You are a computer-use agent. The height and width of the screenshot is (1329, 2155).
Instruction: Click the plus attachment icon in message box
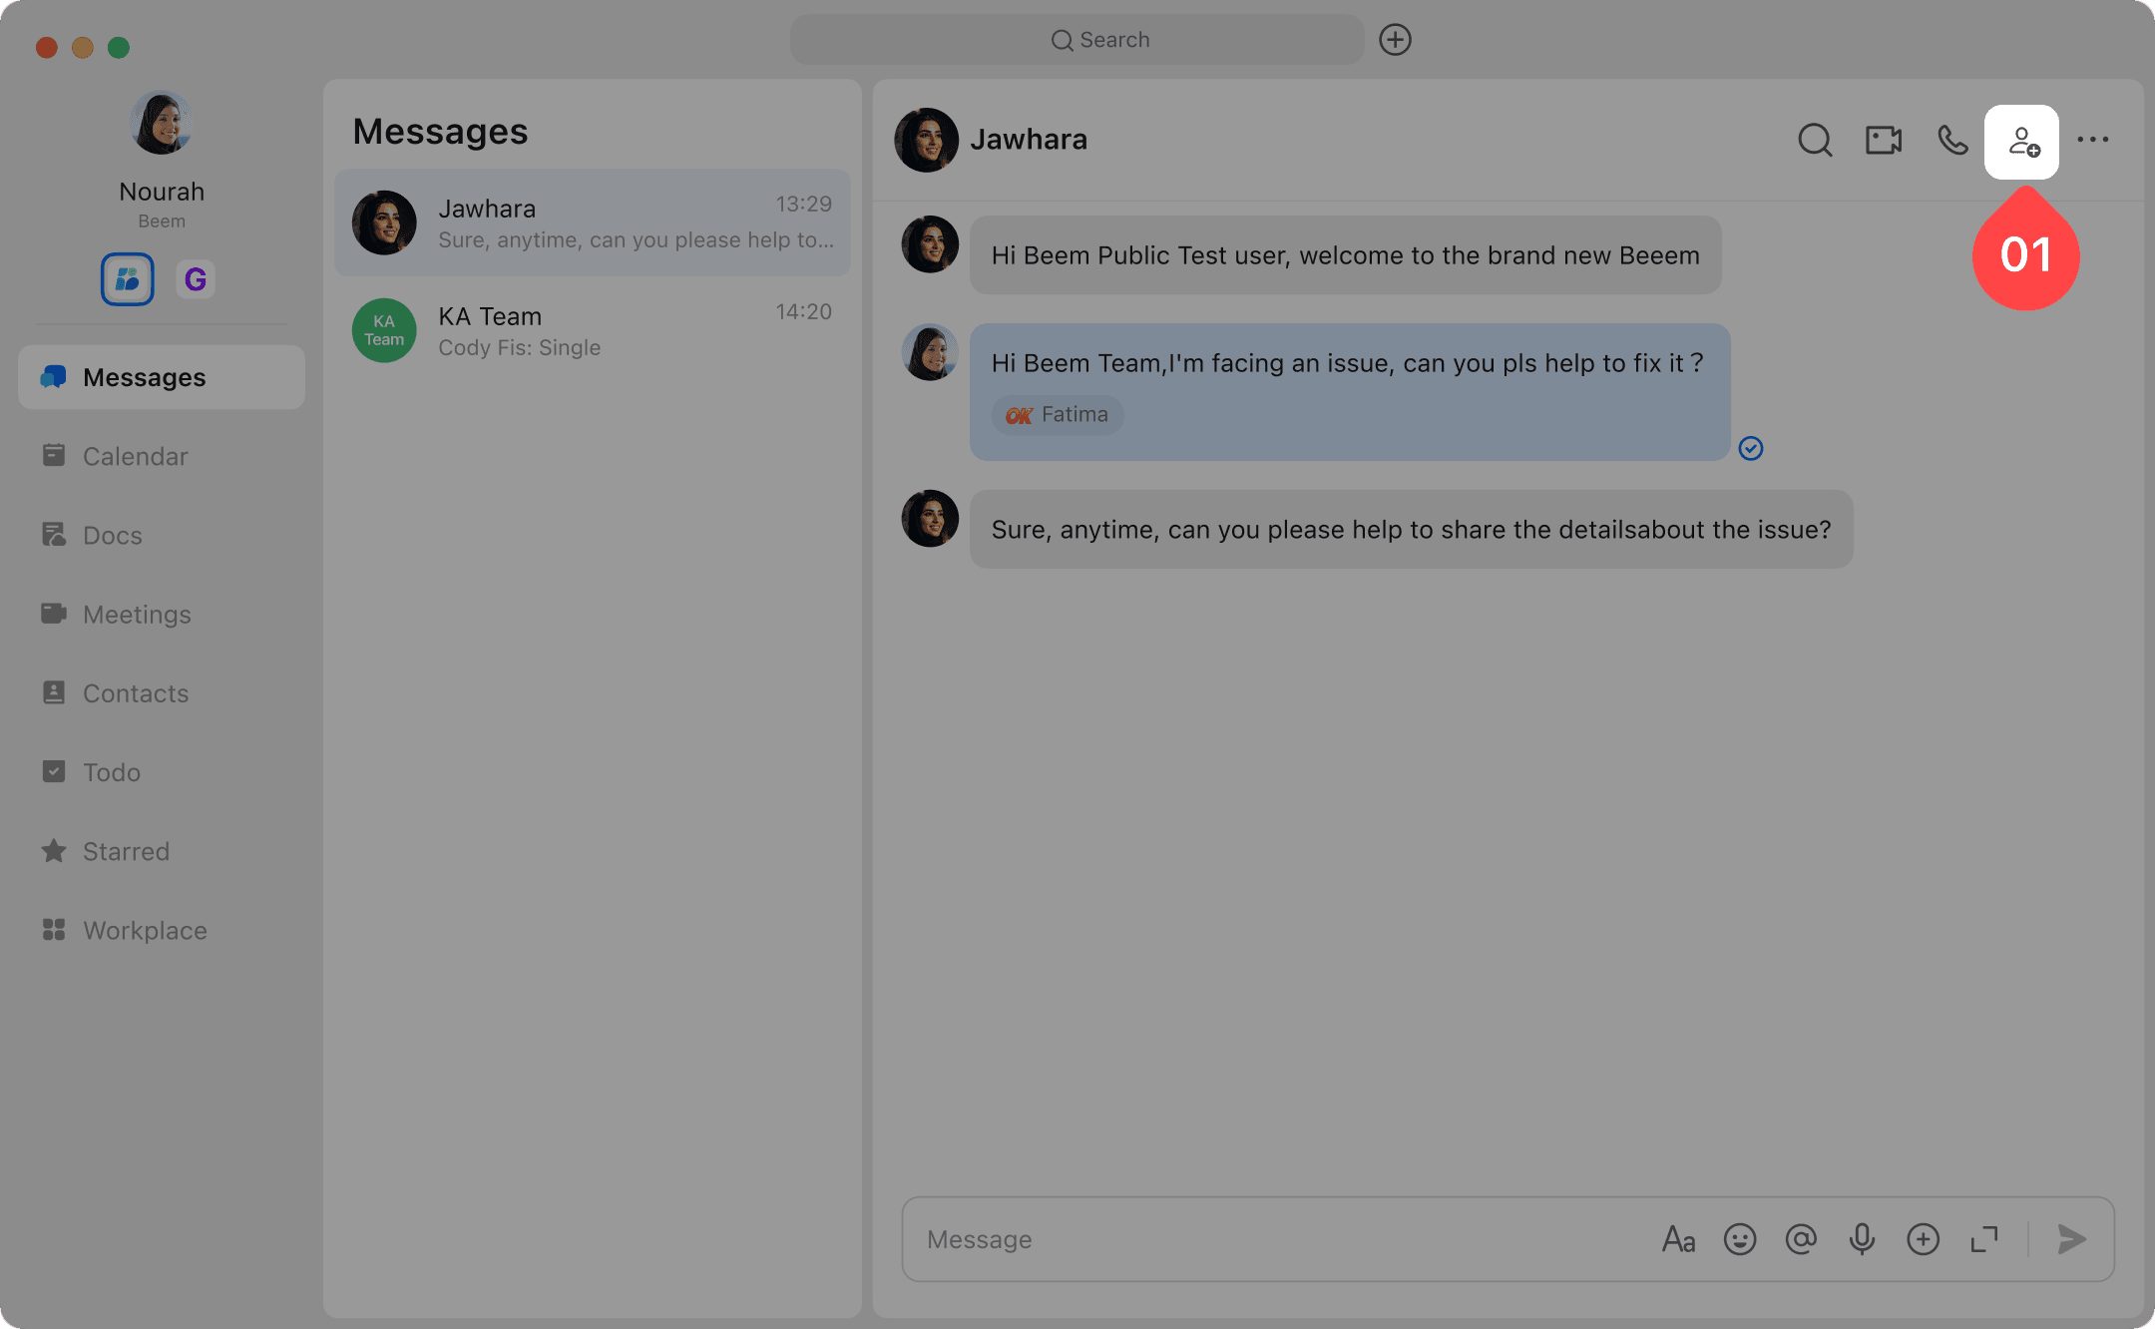(x=1923, y=1239)
